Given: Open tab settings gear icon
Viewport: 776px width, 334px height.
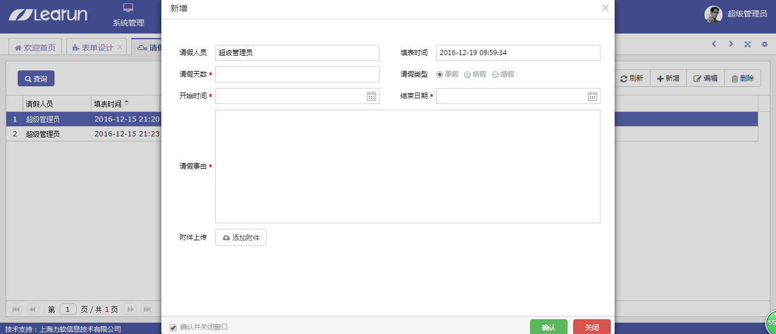Looking at the screenshot, I should tap(765, 44).
